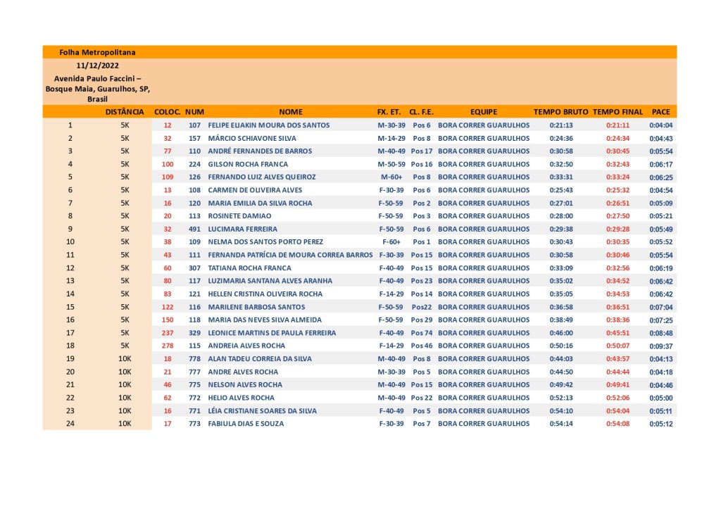The image size is (721, 509).
Task: Click the CL. F.E. column header
Action: point(421,112)
